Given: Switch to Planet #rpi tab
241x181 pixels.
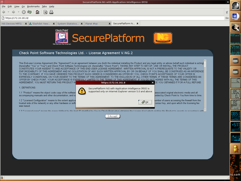Looking at the screenshot, I should point(92,24).
